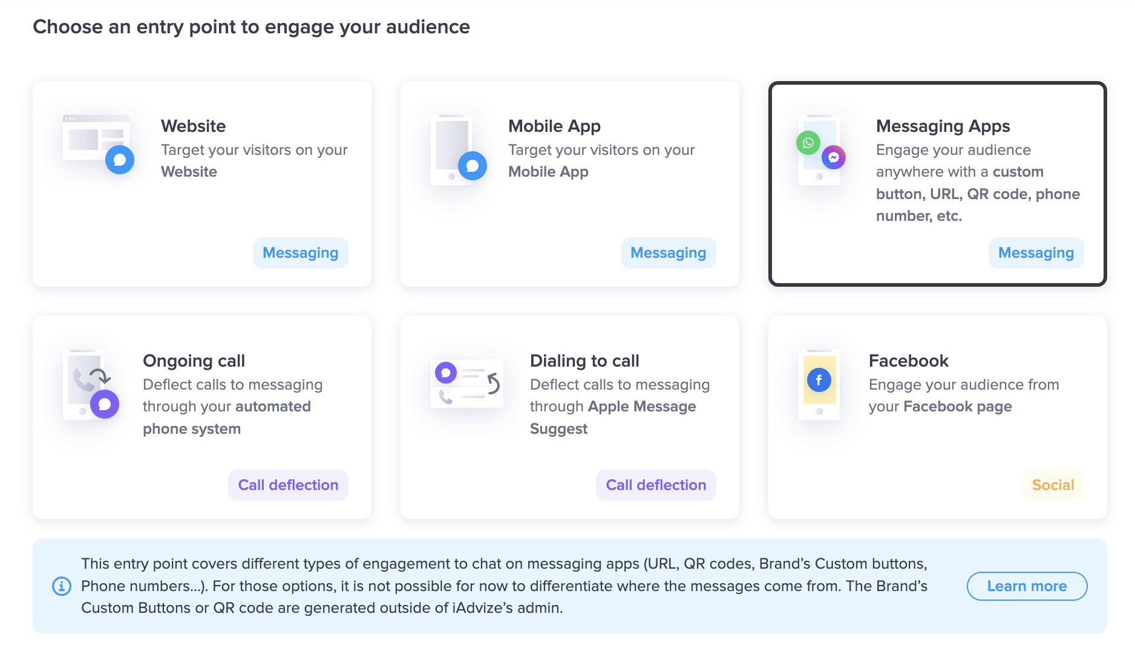The height and width of the screenshot is (657, 1135).
Task: Click the green WhatsApp icon
Action: coord(808,143)
